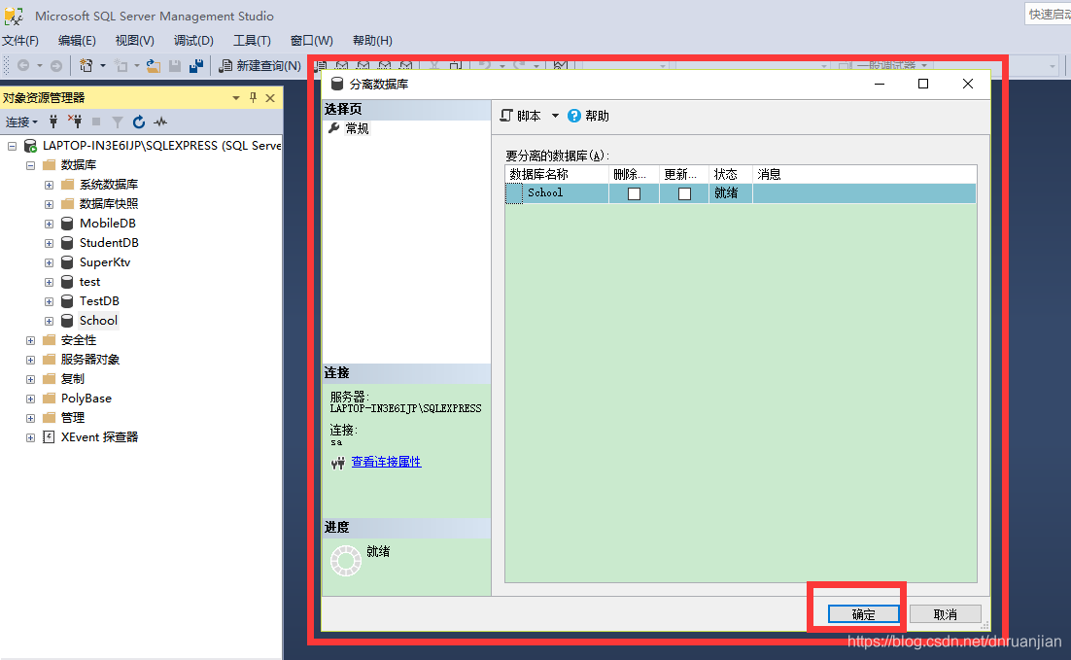The image size is (1071, 660).
Task: Click the Navigate Forward toolbar arrow
Action: coord(56,65)
